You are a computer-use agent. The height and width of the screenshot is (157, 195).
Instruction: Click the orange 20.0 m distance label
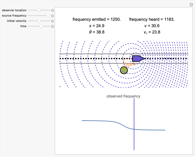point(130,64)
